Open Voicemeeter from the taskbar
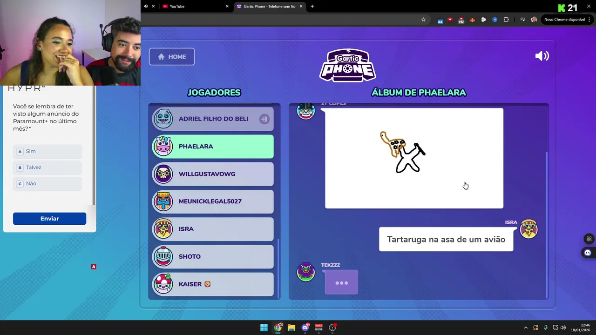 (318, 328)
